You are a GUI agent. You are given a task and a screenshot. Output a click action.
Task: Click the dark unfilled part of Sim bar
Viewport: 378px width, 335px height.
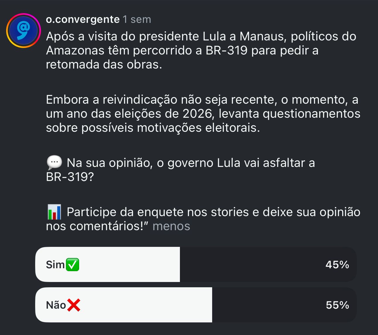249,265
